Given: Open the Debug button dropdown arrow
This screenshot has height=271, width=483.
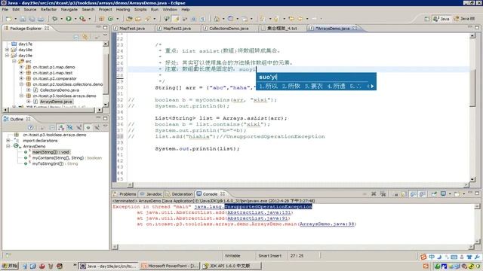Looking at the screenshot, I should pos(61,19).
